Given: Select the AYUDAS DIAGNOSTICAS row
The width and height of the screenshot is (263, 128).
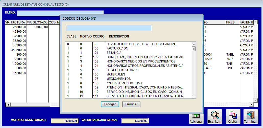Looking at the screenshot, I should coord(129,83).
